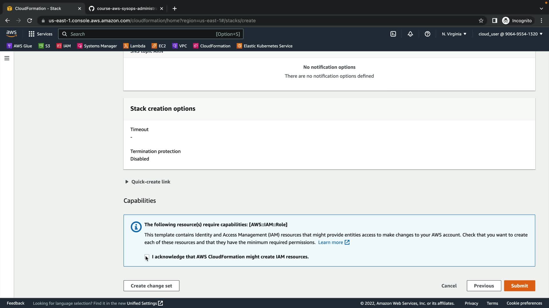Click the AWS logo home icon
The width and height of the screenshot is (549, 308).
tap(11, 34)
